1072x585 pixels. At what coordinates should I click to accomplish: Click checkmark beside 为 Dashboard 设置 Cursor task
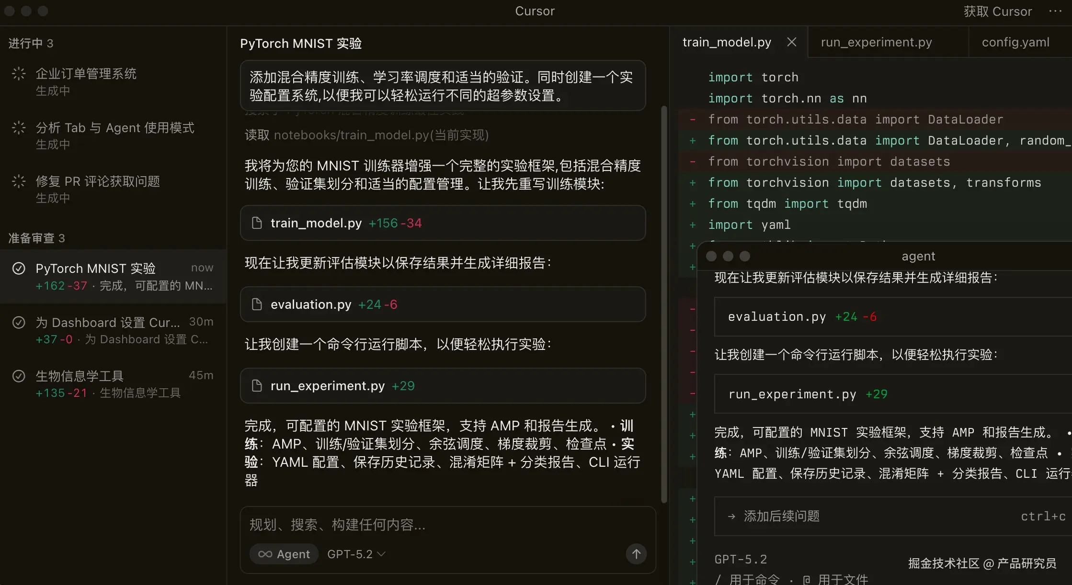point(19,323)
